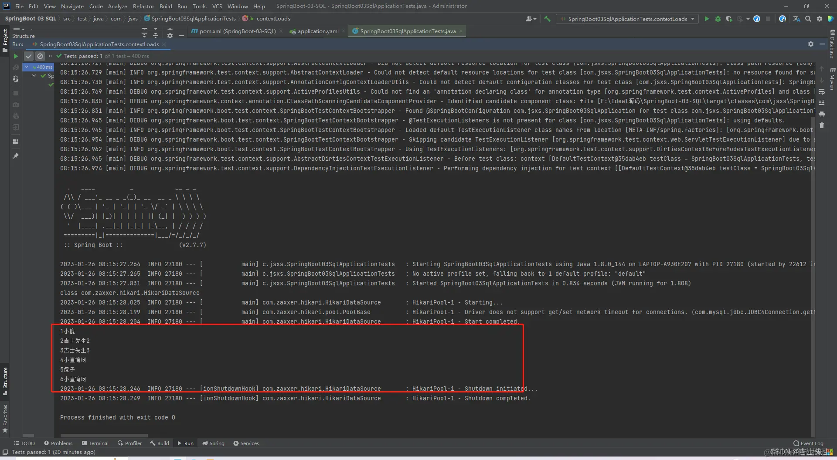Clear all console output with trash icon

pos(822,125)
